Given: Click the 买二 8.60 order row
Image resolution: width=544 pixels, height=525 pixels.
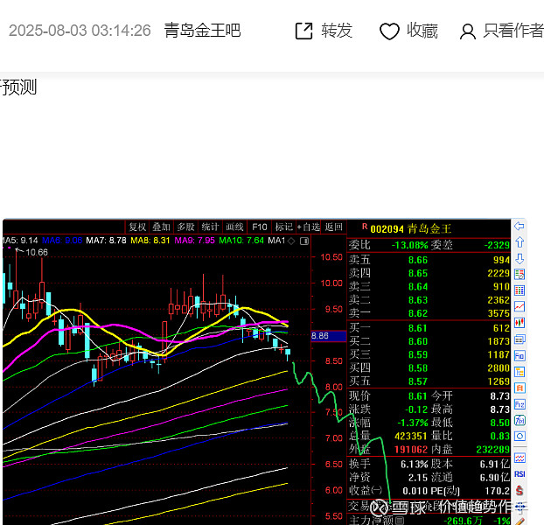Looking at the screenshot, I should [429, 341].
